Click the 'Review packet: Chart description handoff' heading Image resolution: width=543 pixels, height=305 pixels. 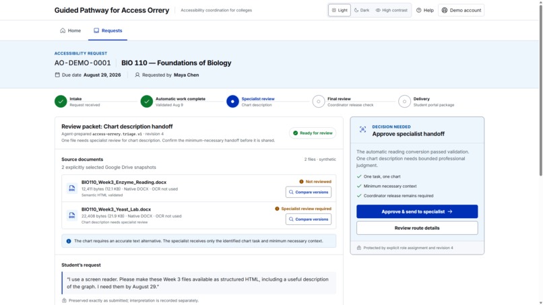[x=117, y=127]
